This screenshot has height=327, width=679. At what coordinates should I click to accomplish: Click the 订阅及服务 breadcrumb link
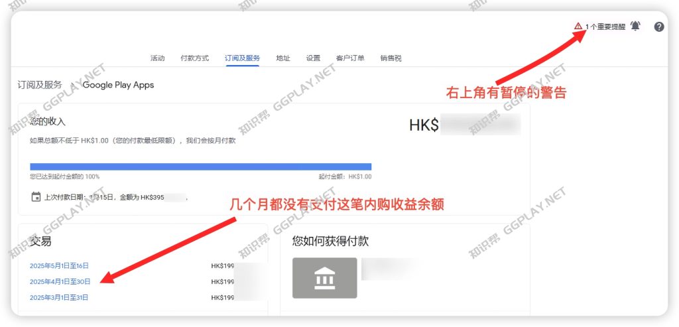pyautogui.click(x=39, y=85)
